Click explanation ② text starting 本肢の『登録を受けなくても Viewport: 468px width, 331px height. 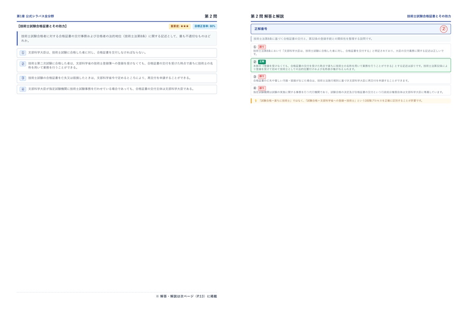click(x=350, y=68)
